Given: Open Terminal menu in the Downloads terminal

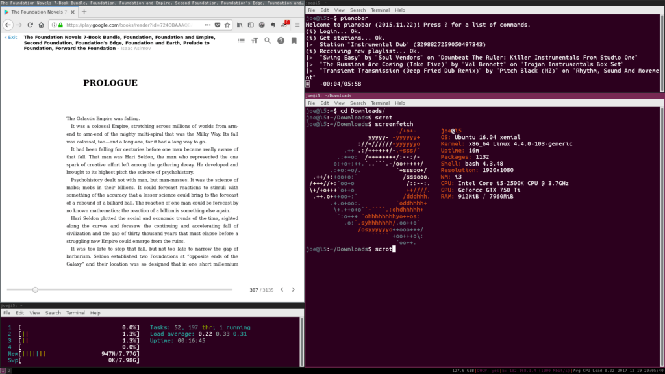Looking at the screenshot, I should pos(380,103).
